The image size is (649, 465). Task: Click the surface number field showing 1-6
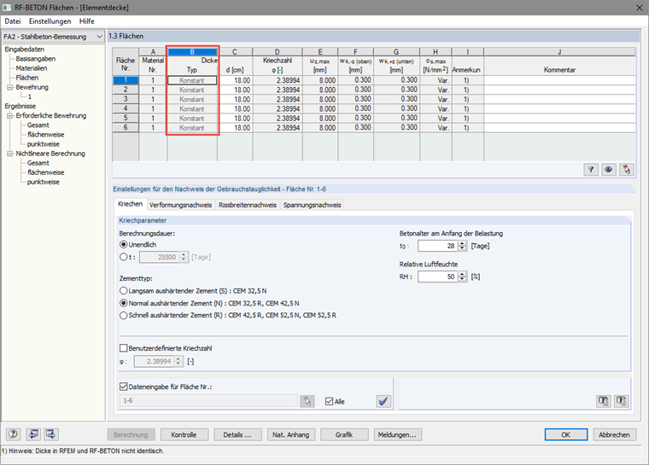[208, 401]
